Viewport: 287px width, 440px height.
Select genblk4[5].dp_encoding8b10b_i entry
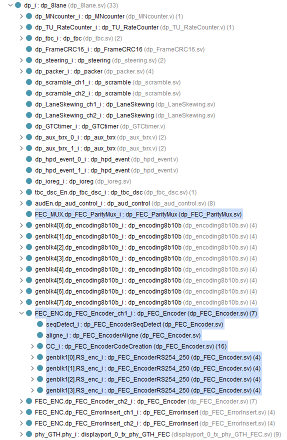145,280
